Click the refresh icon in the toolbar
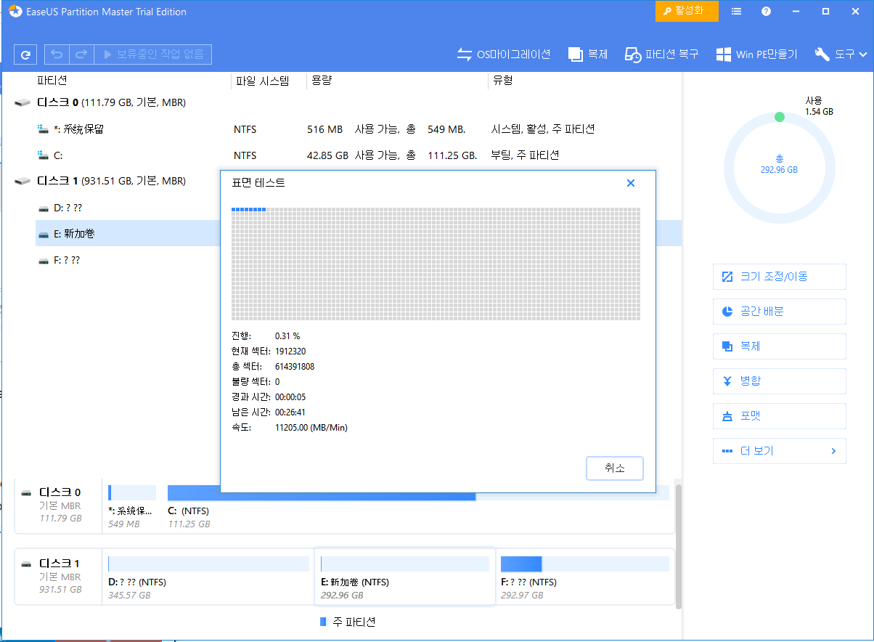 click(x=25, y=54)
